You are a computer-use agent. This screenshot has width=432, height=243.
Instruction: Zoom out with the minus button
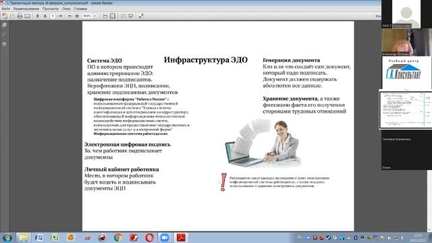pyautogui.click(x=70, y=16)
